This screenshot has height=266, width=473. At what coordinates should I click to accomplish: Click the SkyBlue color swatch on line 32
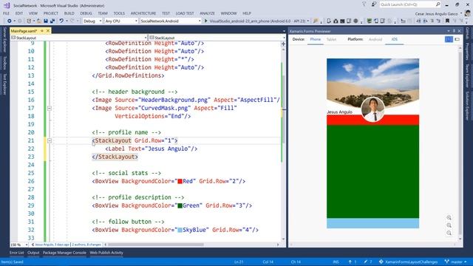tap(180, 230)
